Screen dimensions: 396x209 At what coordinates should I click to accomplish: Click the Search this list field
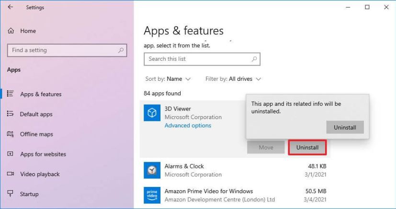[x=196, y=59]
